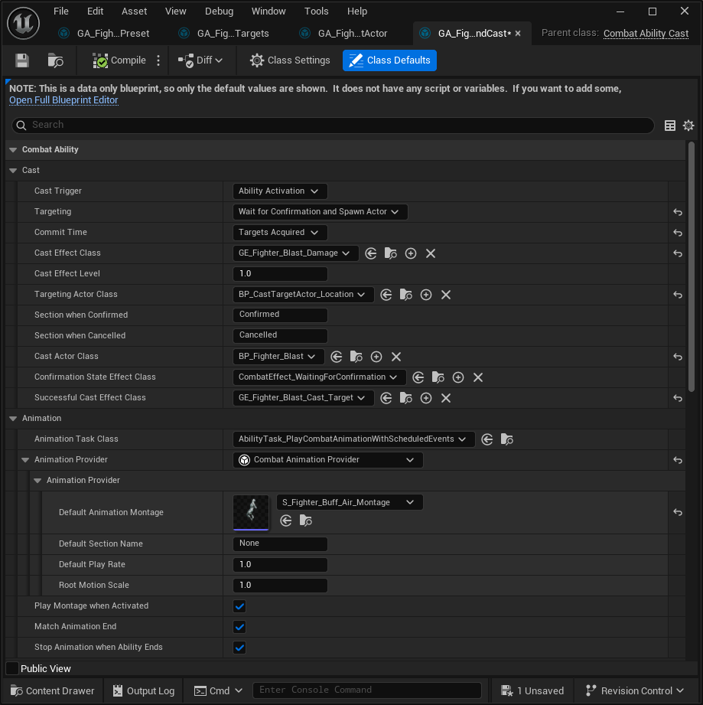Save the blueprint with the floppy disk icon

point(22,60)
